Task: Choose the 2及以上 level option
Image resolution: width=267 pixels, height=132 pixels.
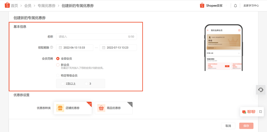Action: pyautogui.click(x=63, y=84)
